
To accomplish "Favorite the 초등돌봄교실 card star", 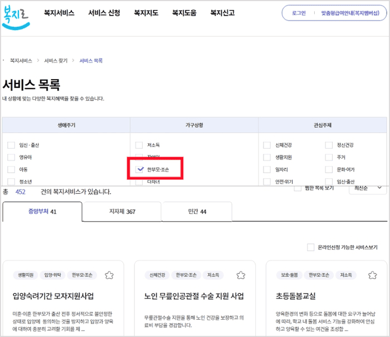I will (x=372, y=275).
